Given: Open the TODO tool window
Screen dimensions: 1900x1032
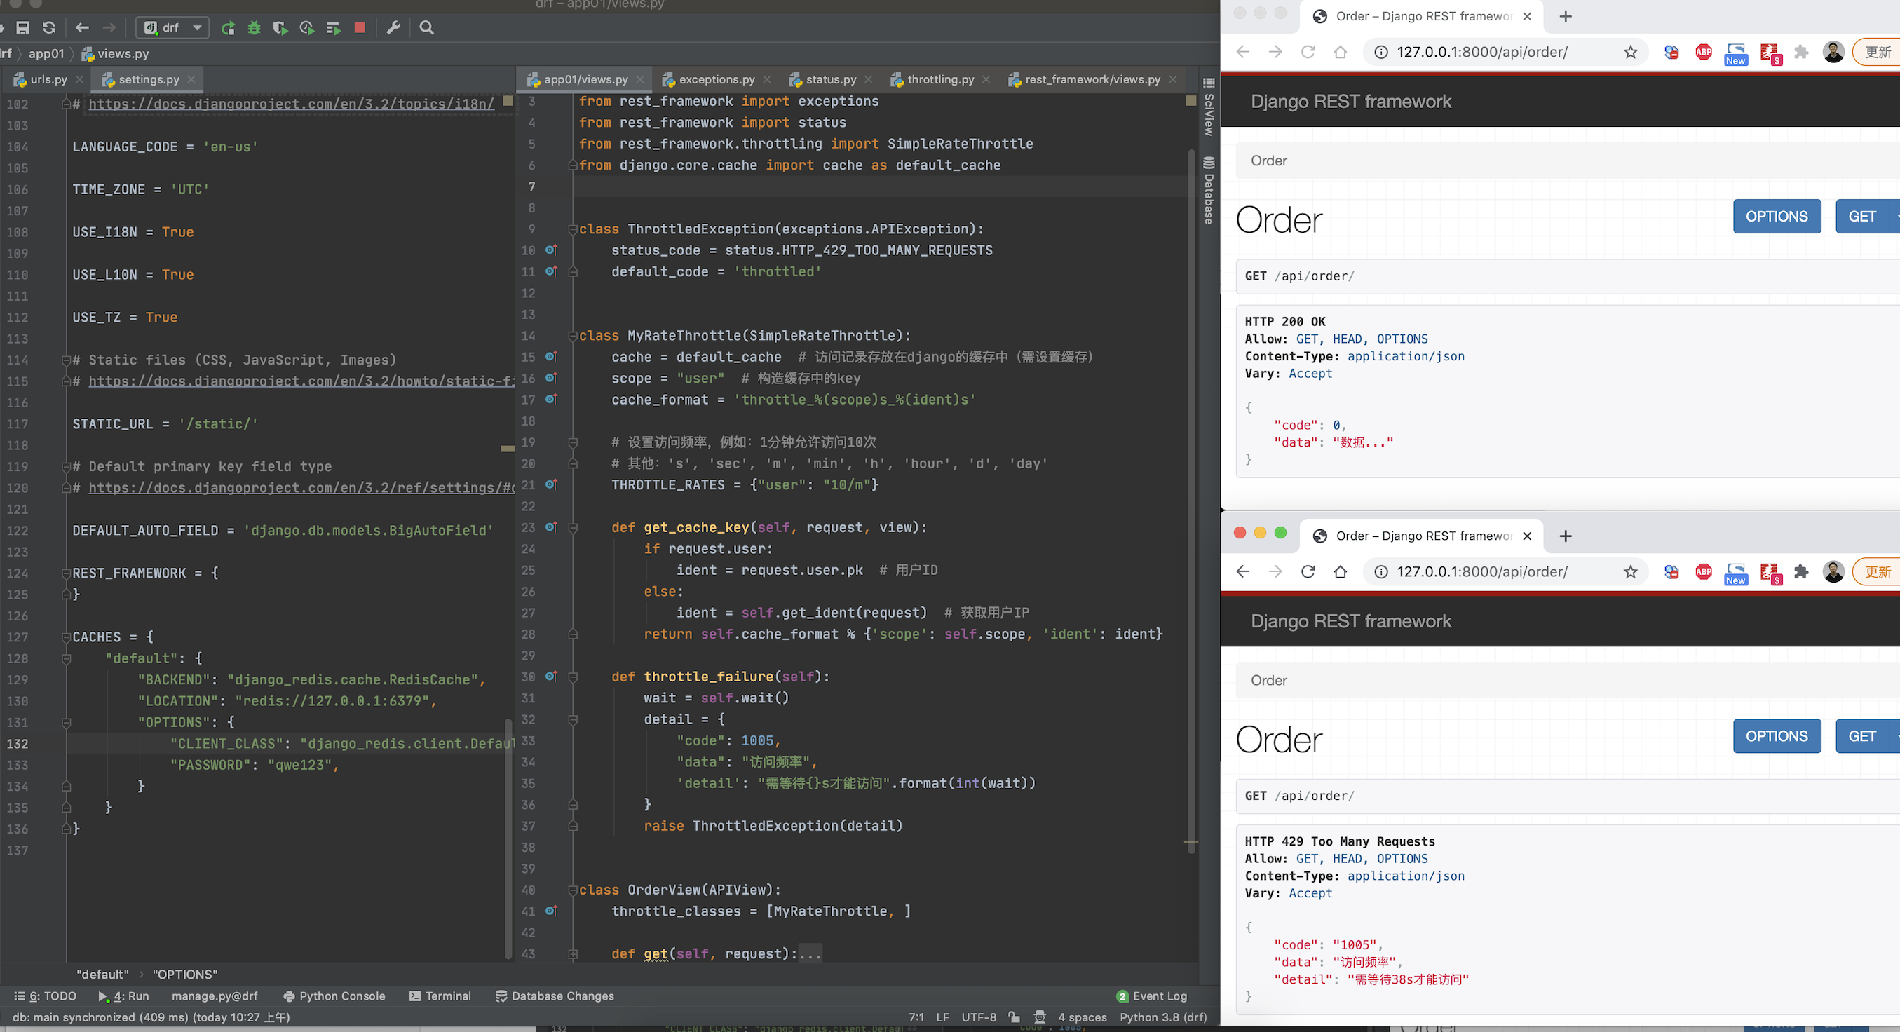Looking at the screenshot, I should click(45, 996).
